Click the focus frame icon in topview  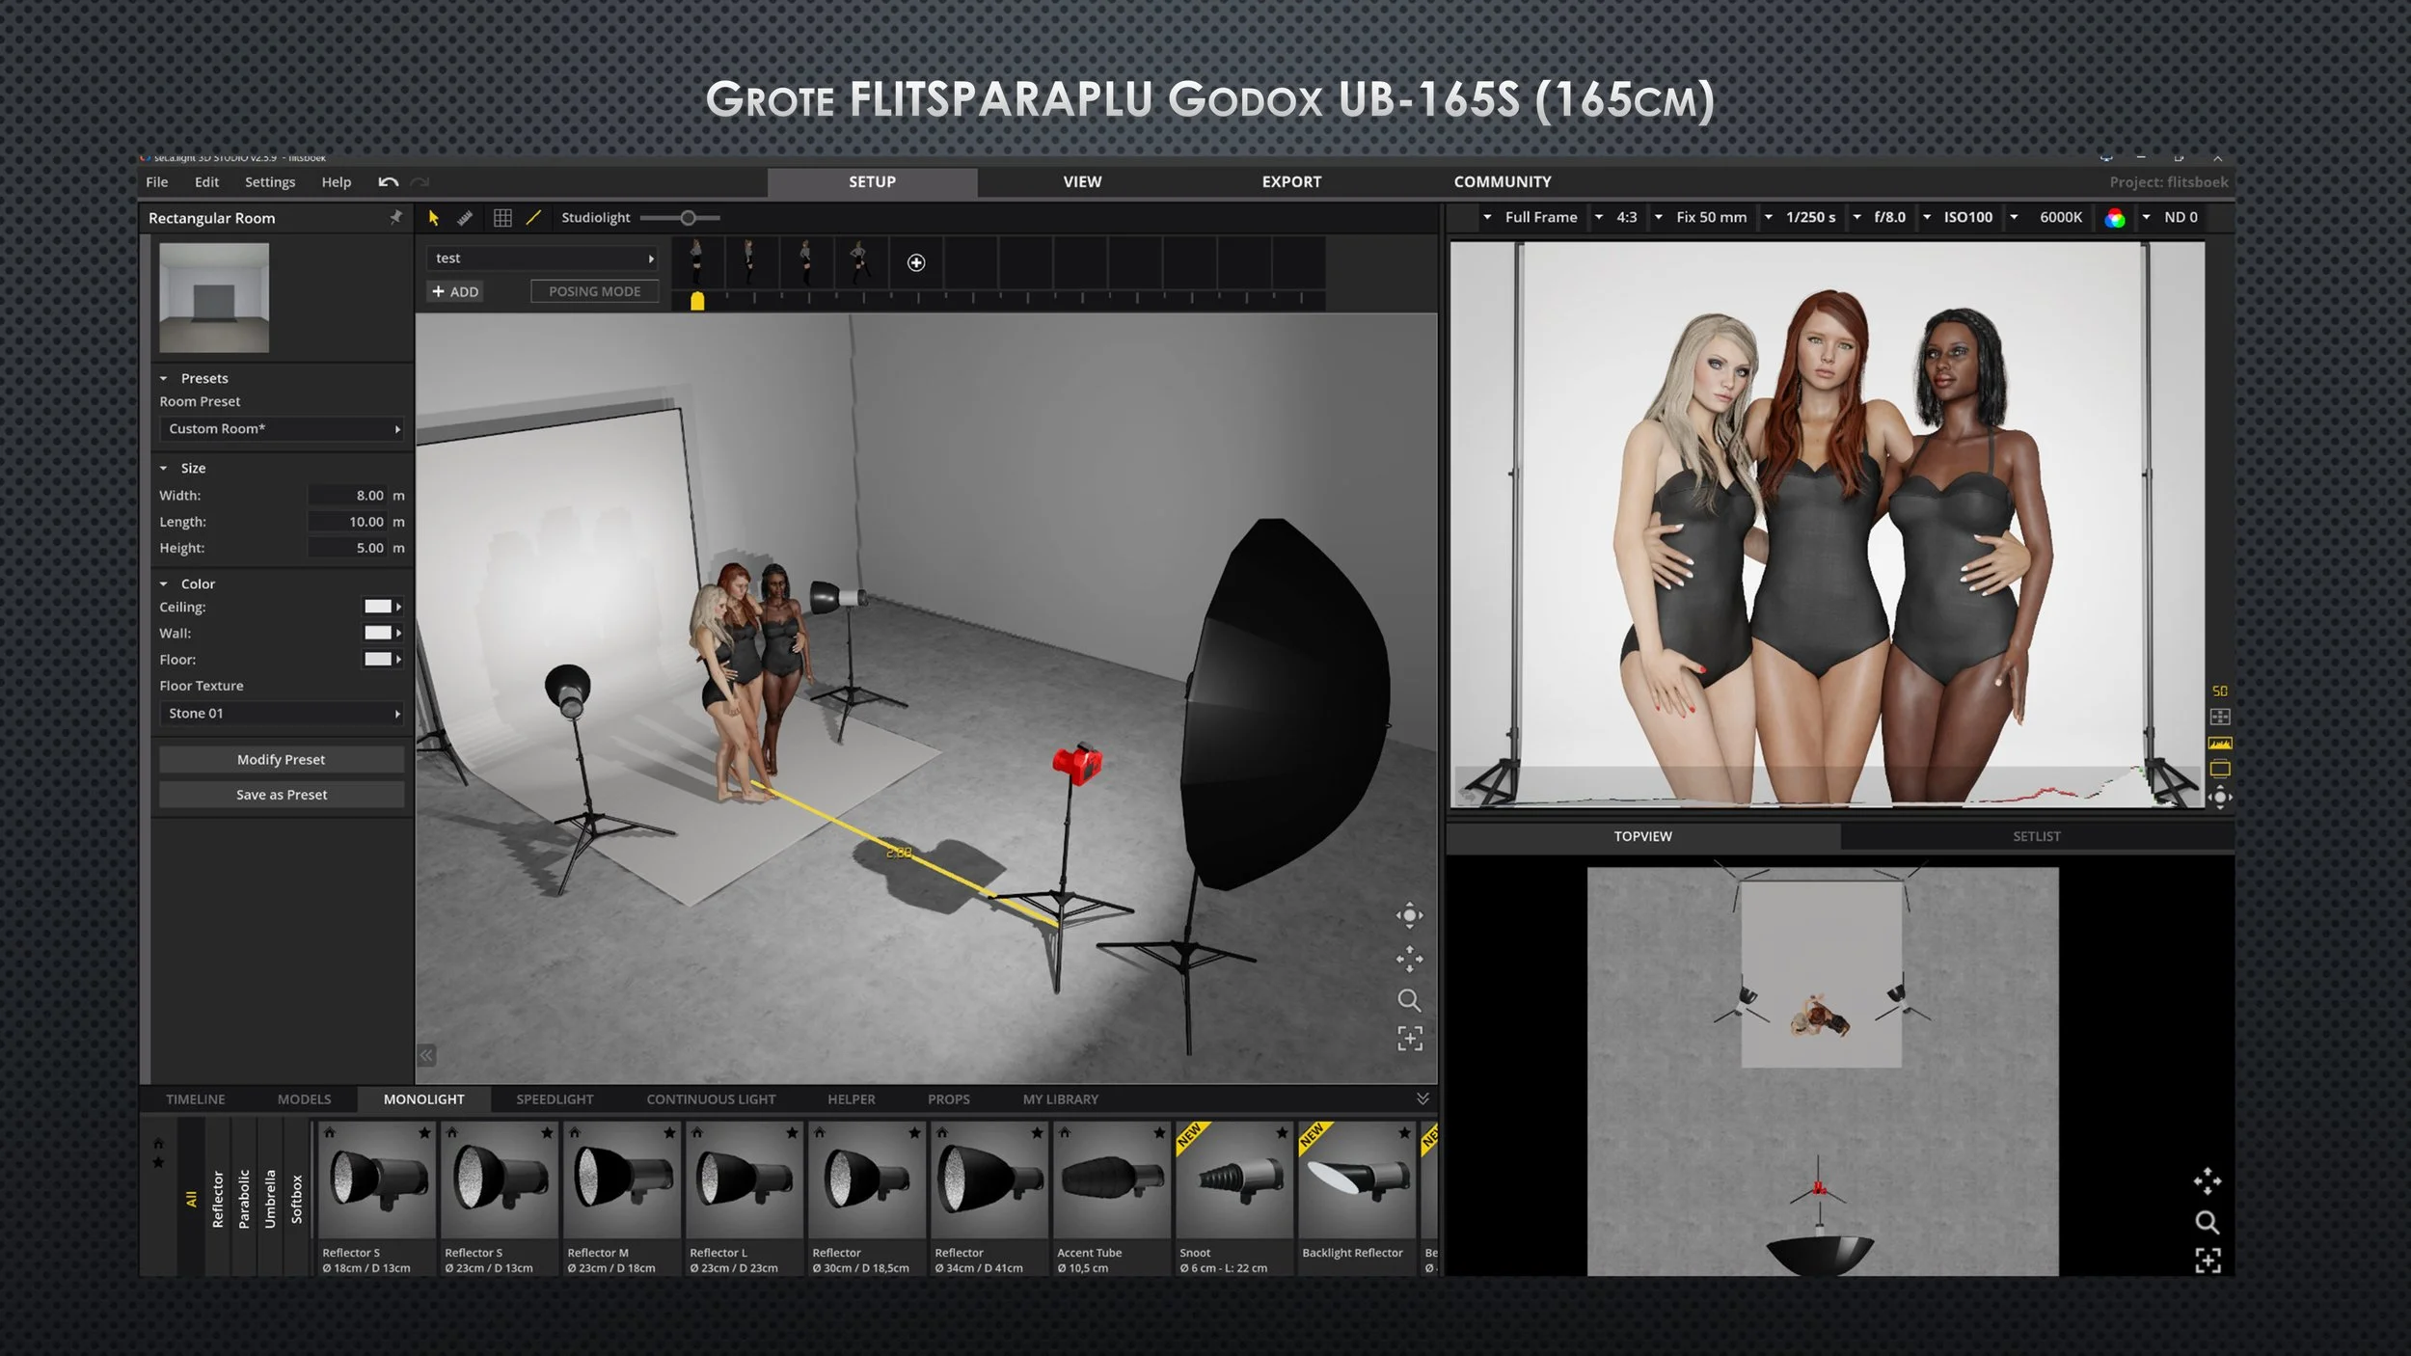[x=2208, y=1261]
